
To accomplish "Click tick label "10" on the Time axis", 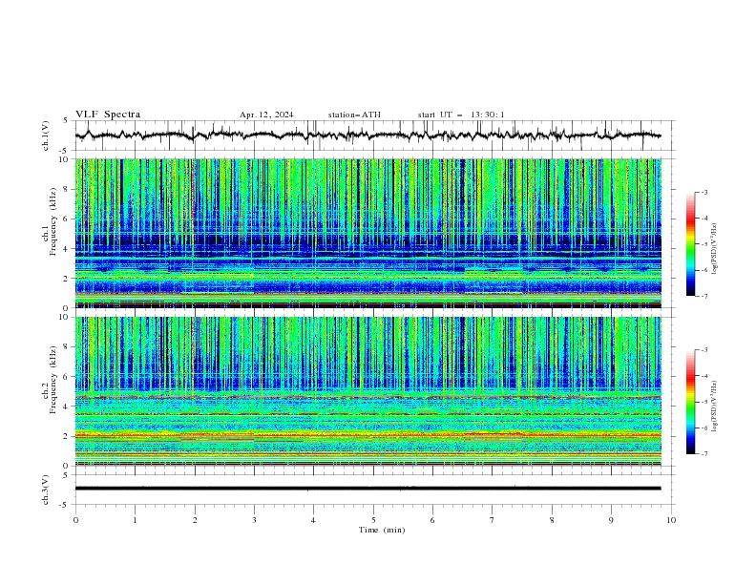I will pyautogui.click(x=671, y=520).
